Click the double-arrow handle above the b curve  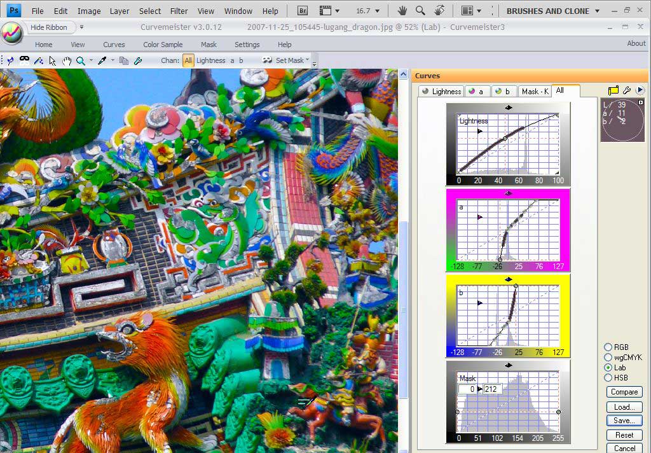[508, 279]
